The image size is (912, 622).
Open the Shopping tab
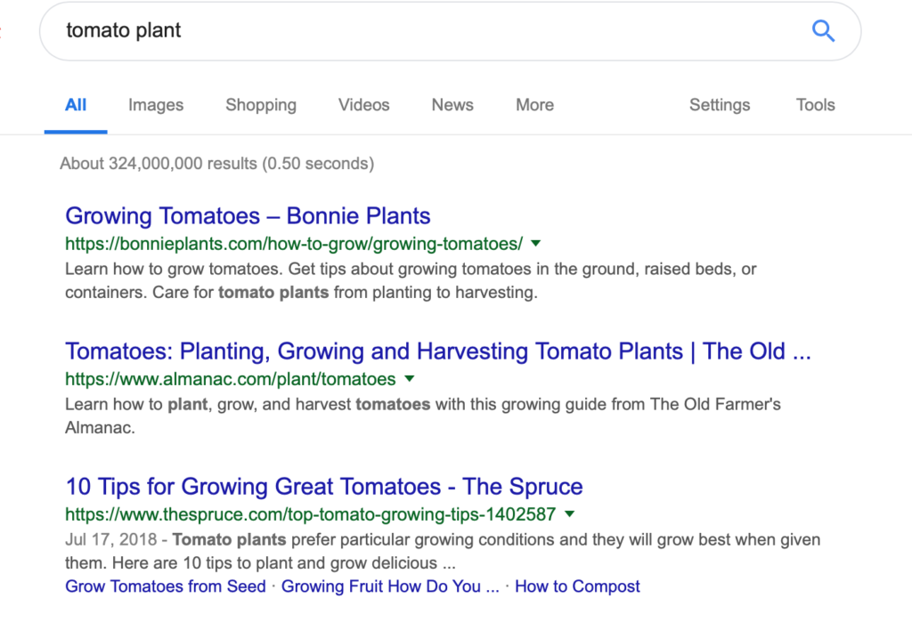point(261,105)
